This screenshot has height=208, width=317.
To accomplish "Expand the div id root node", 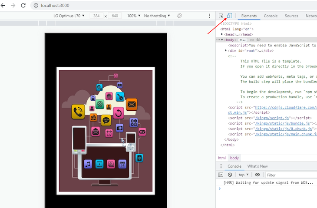I will point(226,50).
